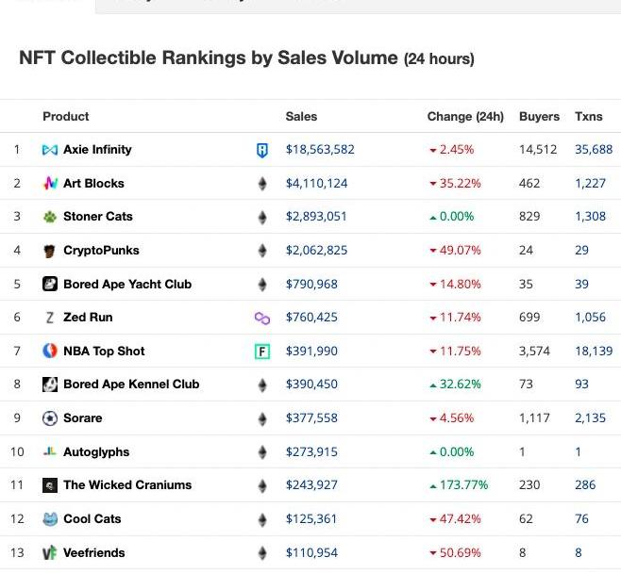Sort by Change (24h) column header
Viewport: 621px width, 573px height.
pos(465,117)
